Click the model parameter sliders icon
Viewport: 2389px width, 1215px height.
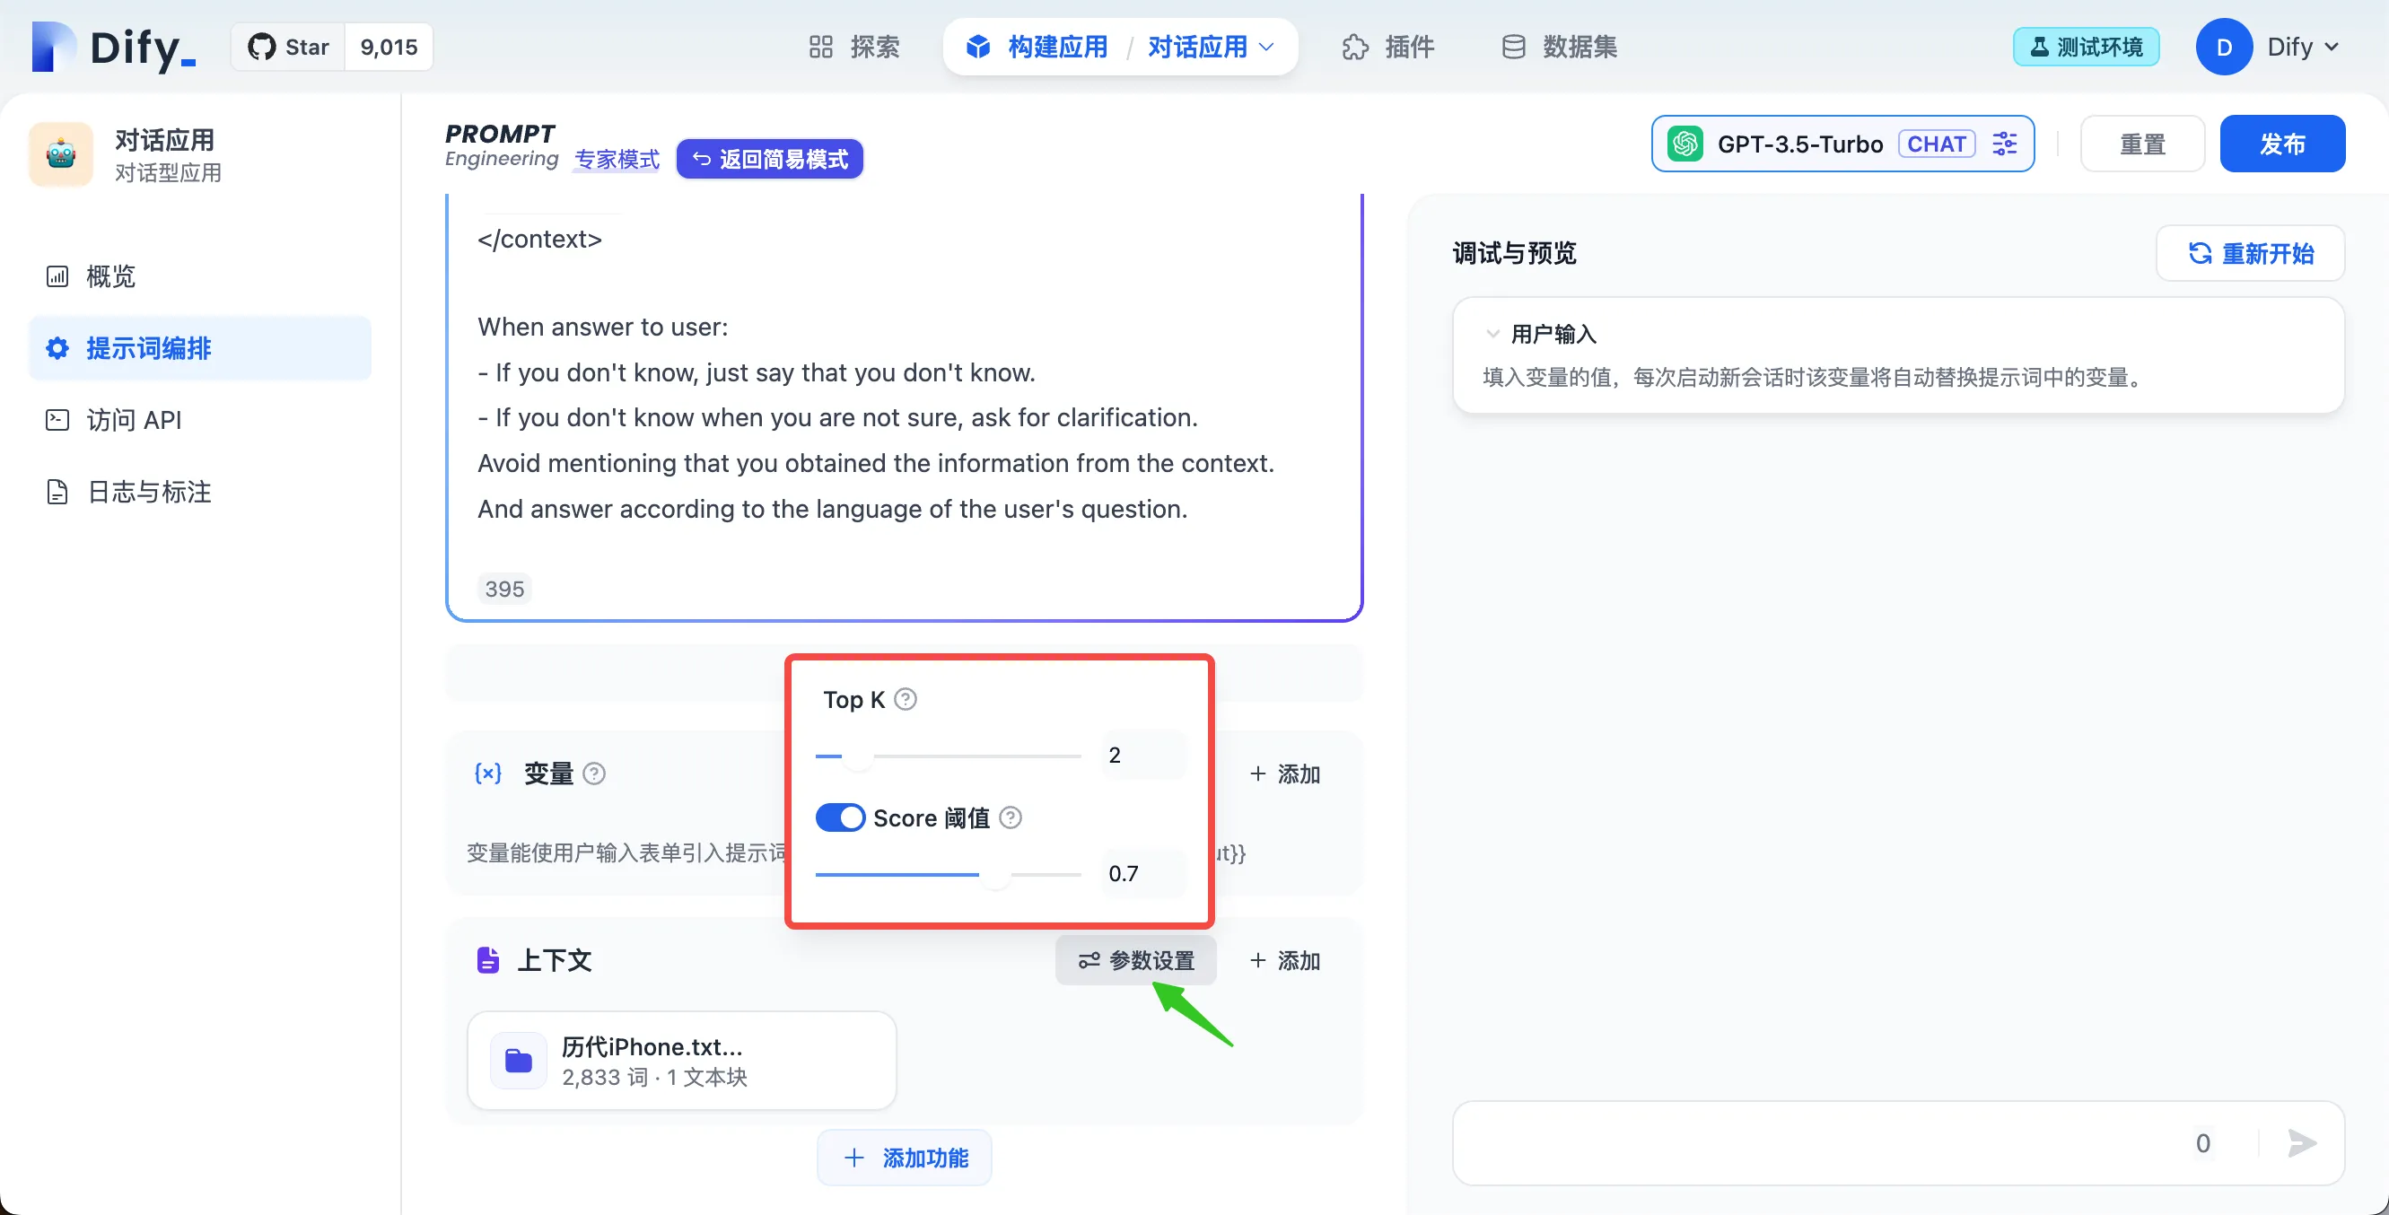coord(2004,144)
